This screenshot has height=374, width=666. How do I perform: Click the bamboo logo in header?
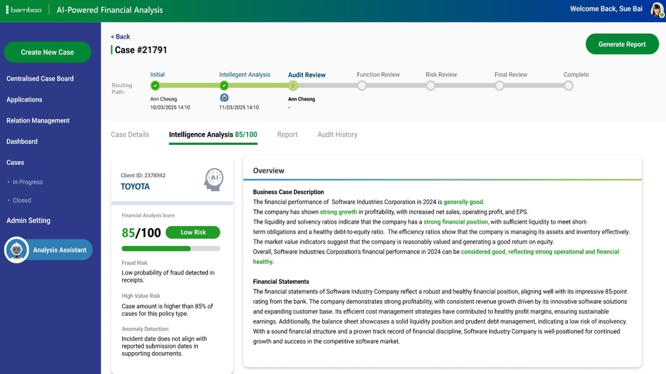click(24, 10)
